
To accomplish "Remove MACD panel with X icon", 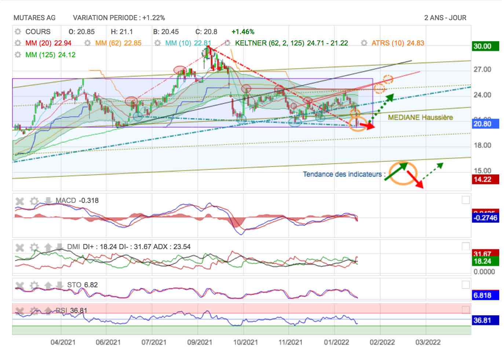I will coord(20,201).
